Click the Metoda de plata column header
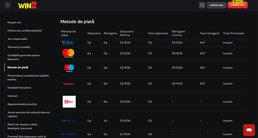The height and width of the screenshot is (138, 258). point(69,33)
